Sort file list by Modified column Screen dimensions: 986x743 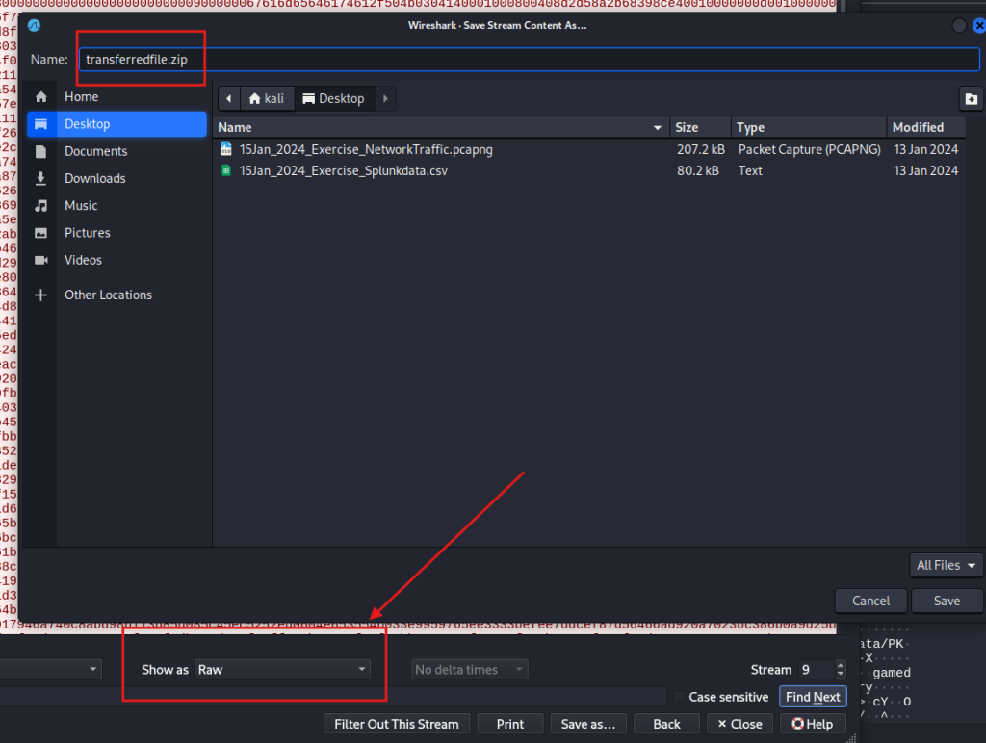[925, 127]
